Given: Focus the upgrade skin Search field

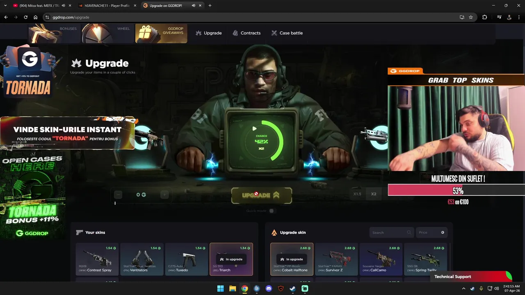Looking at the screenshot, I should (392, 232).
